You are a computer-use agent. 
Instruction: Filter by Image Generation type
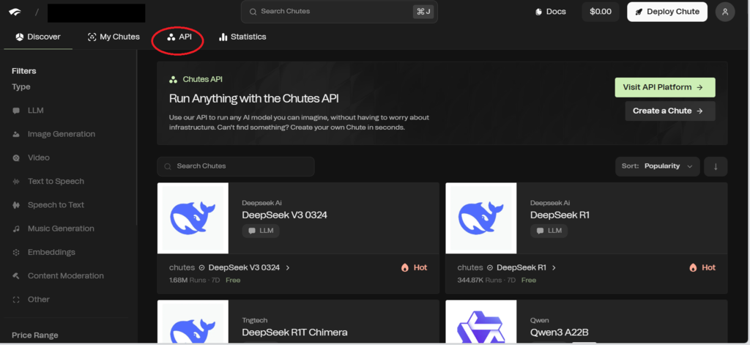point(54,134)
